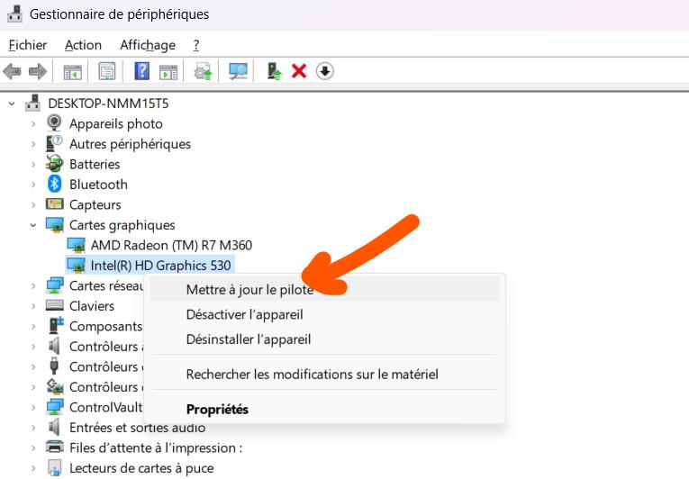Click the Bluetooth category icon

pyautogui.click(x=54, y=184)
